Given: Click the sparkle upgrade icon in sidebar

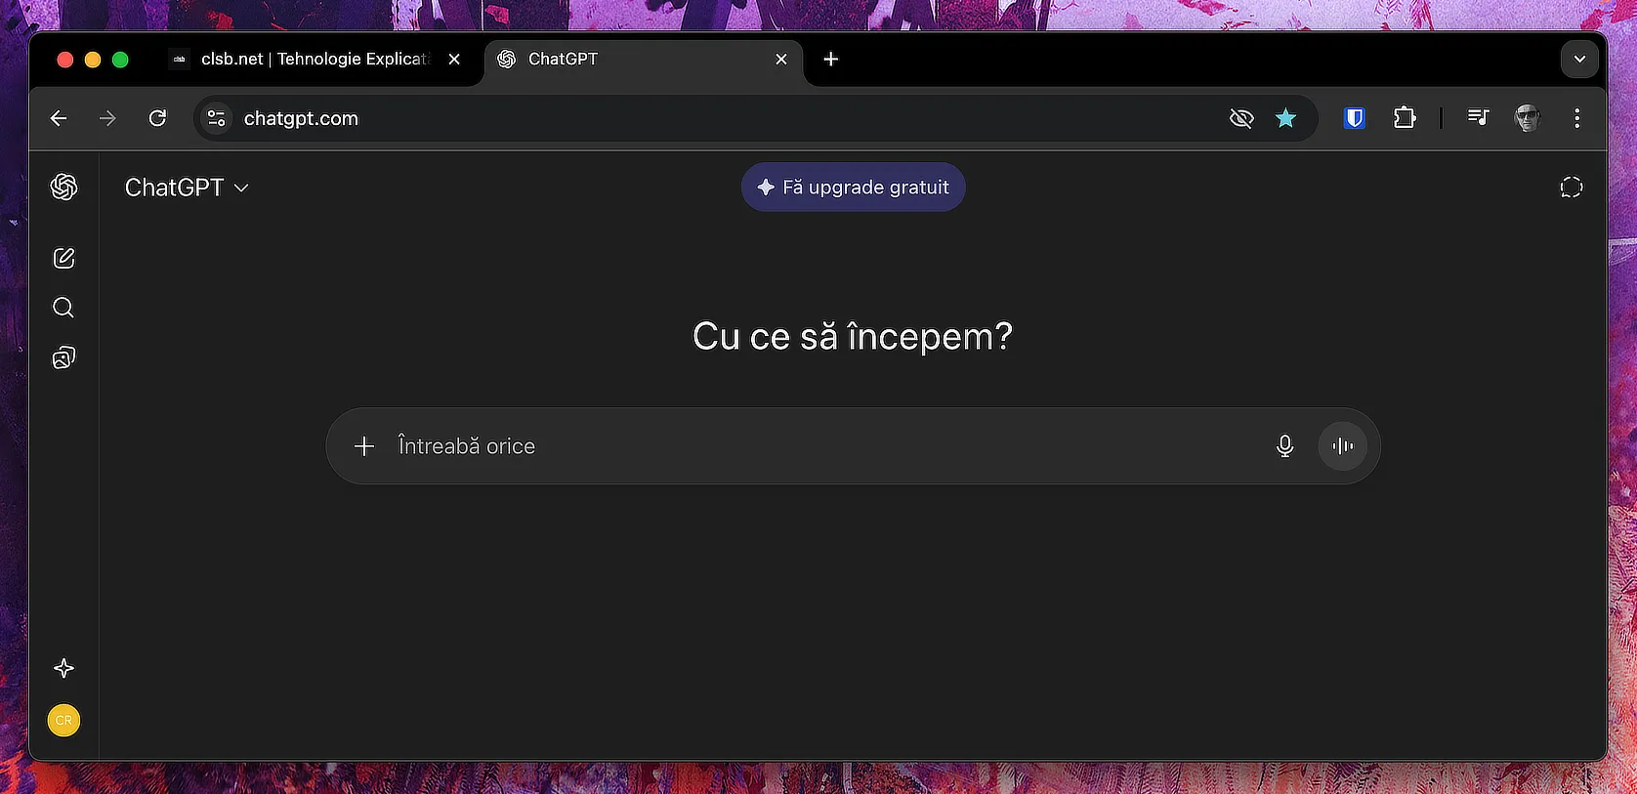Looking at the screenshot, I should (x=63, y=668).
